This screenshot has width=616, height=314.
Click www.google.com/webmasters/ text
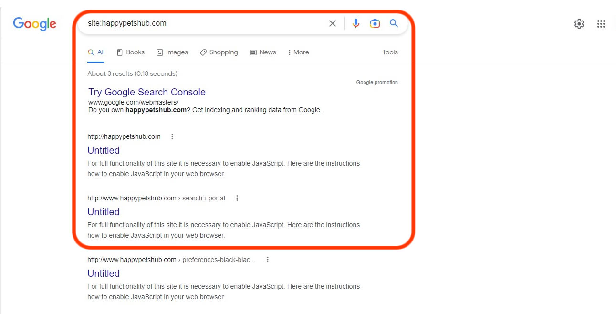[x=134, y=102]
